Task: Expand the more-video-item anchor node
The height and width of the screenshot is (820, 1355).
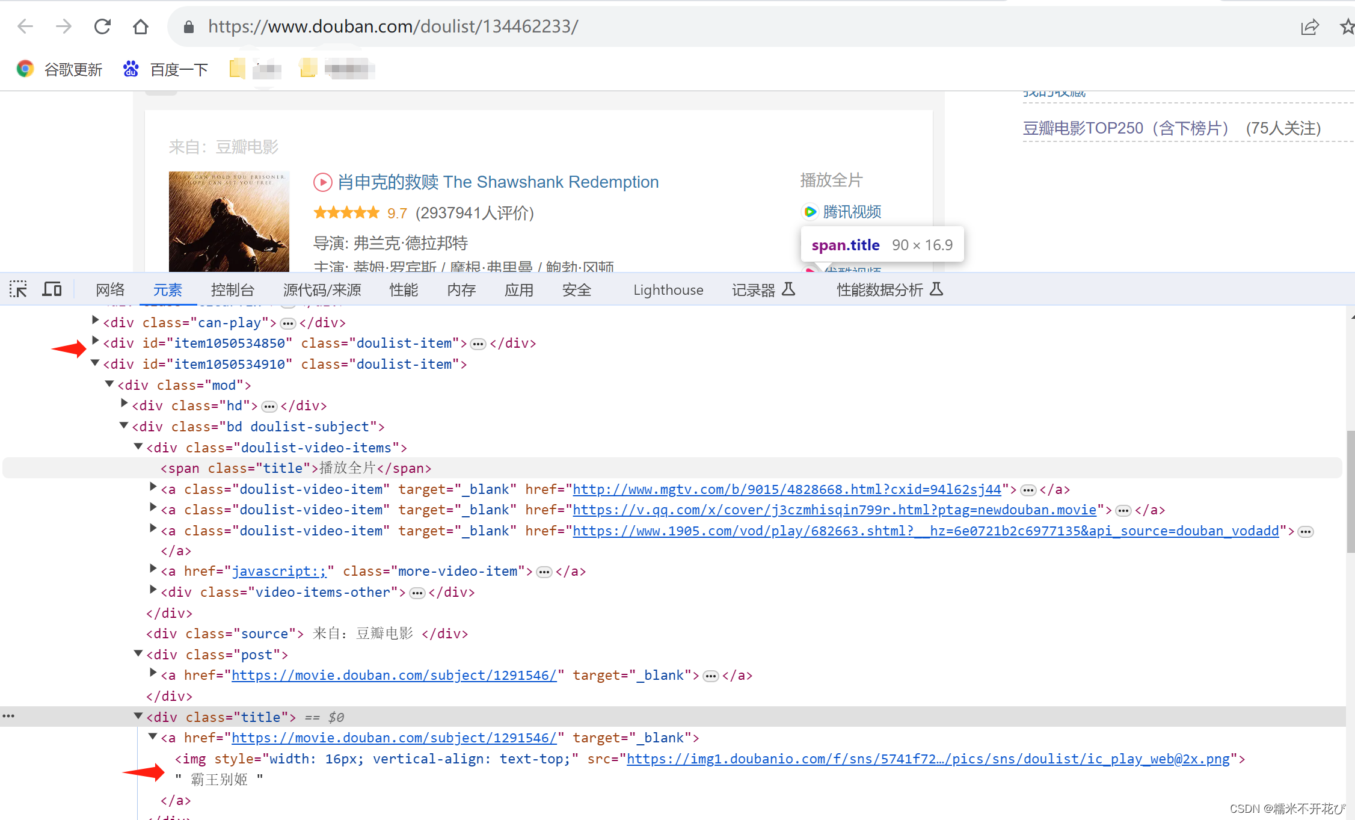Action: click(x=153, y=569)
